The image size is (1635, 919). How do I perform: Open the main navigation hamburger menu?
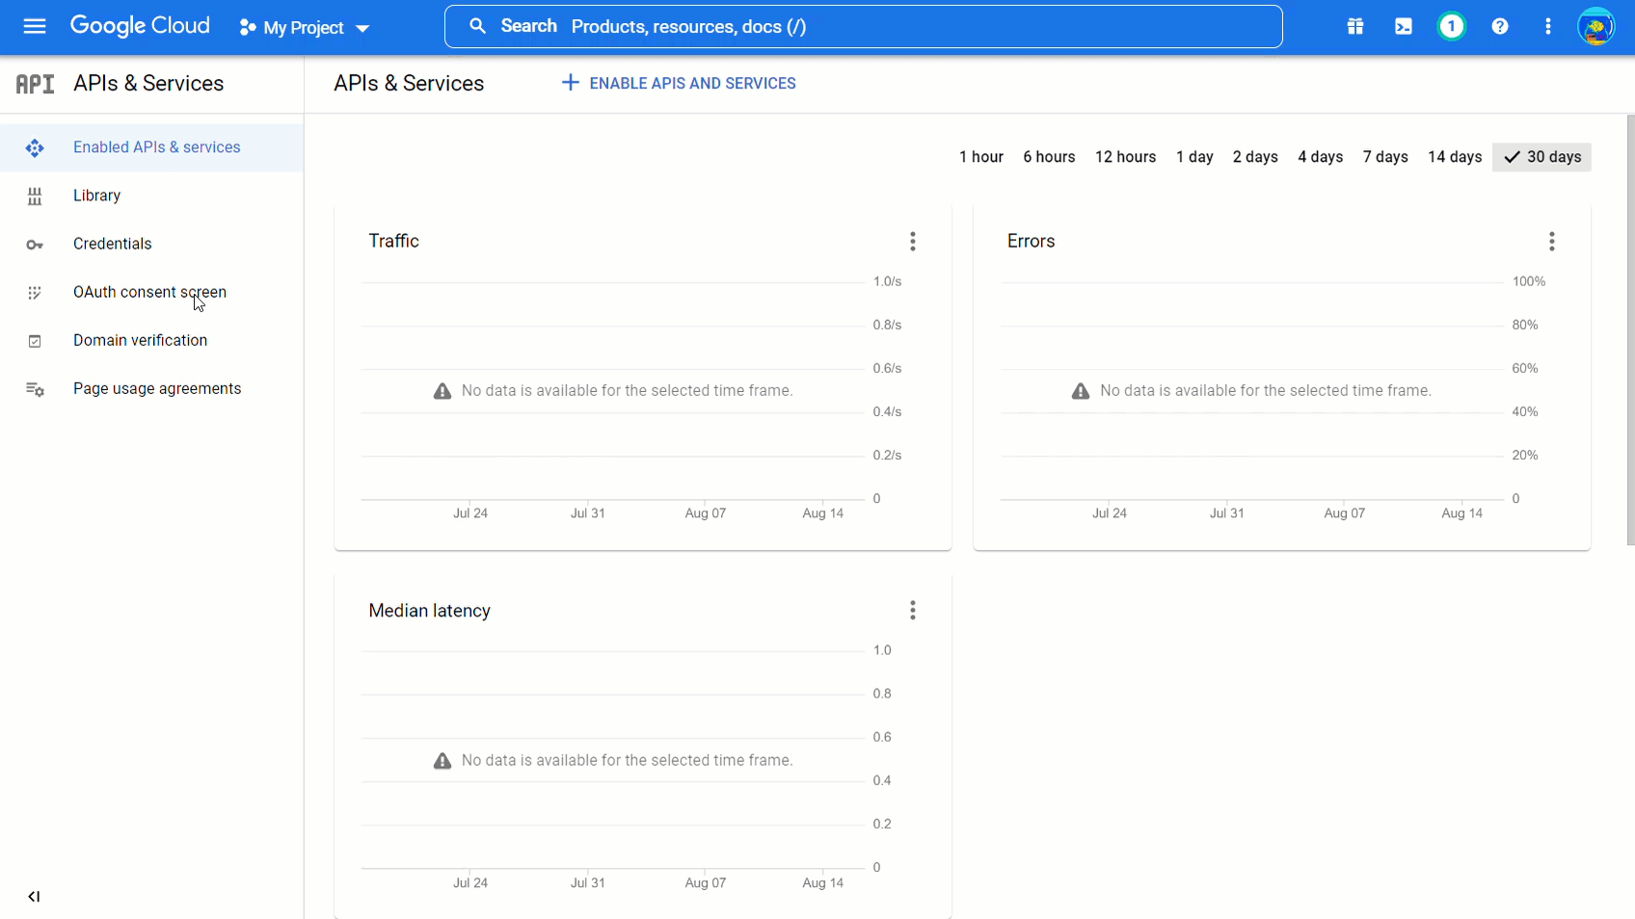[x=35, y=26]
